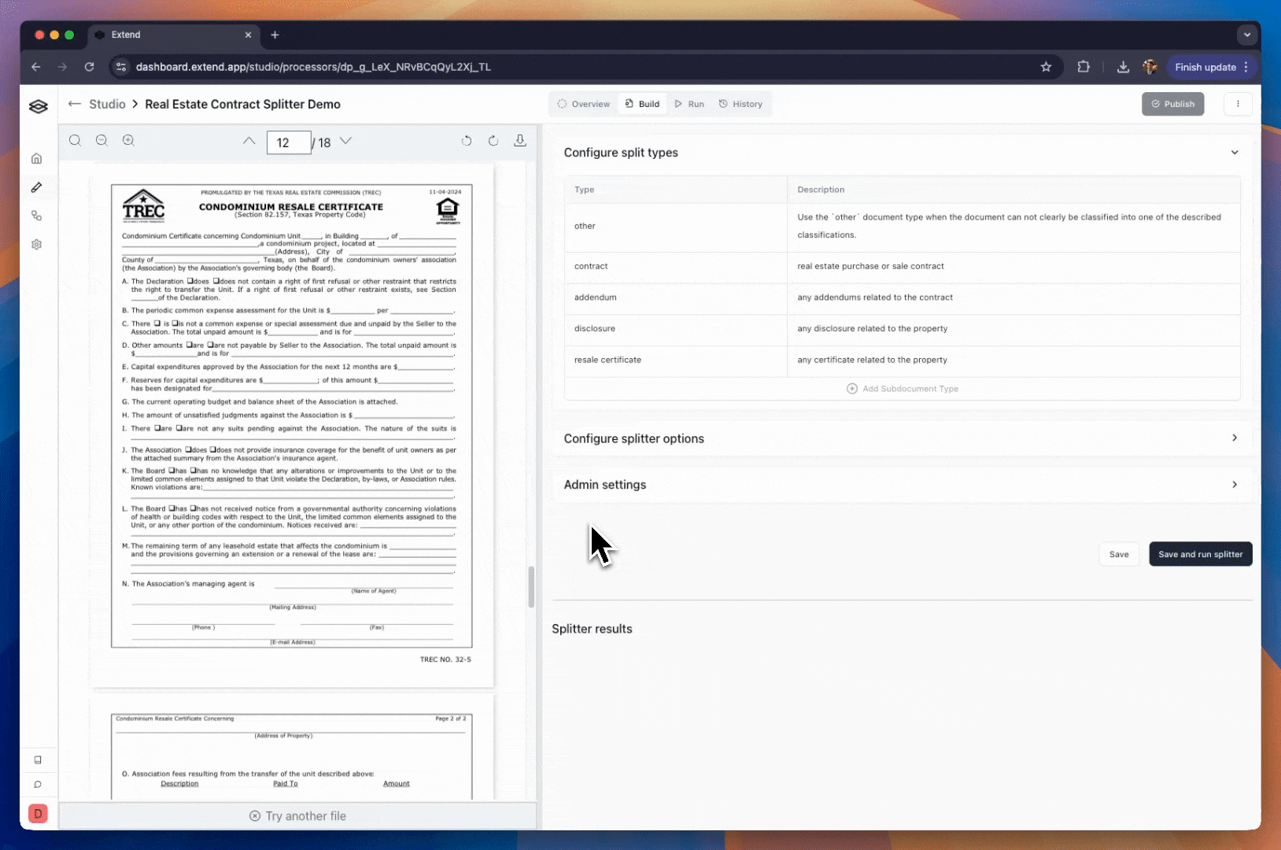This screenshot has width=1281, height=850.
Task: Download the document file
Action: 520,141
